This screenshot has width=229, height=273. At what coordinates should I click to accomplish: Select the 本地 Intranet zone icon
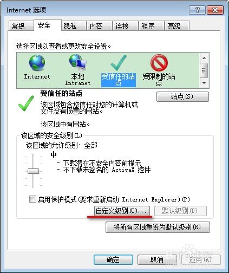coord(78,70)
